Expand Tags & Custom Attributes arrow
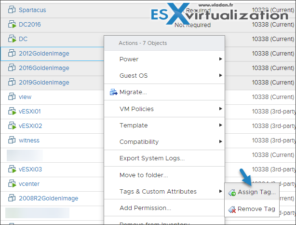 (x=220, y=191)
